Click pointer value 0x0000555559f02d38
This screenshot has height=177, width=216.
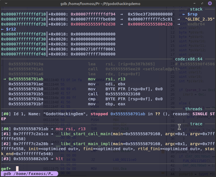93,24
